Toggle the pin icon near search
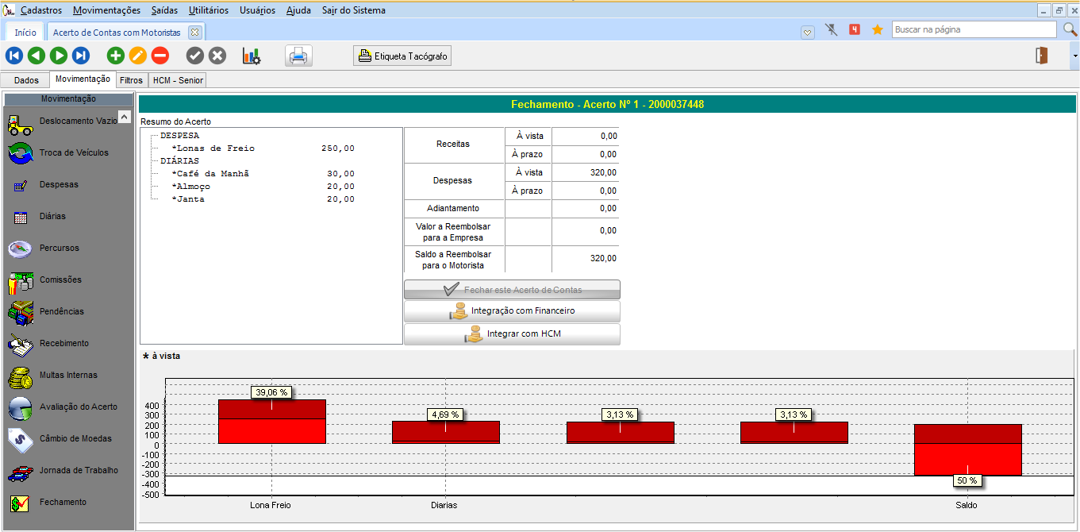 [x=832, y=30]
